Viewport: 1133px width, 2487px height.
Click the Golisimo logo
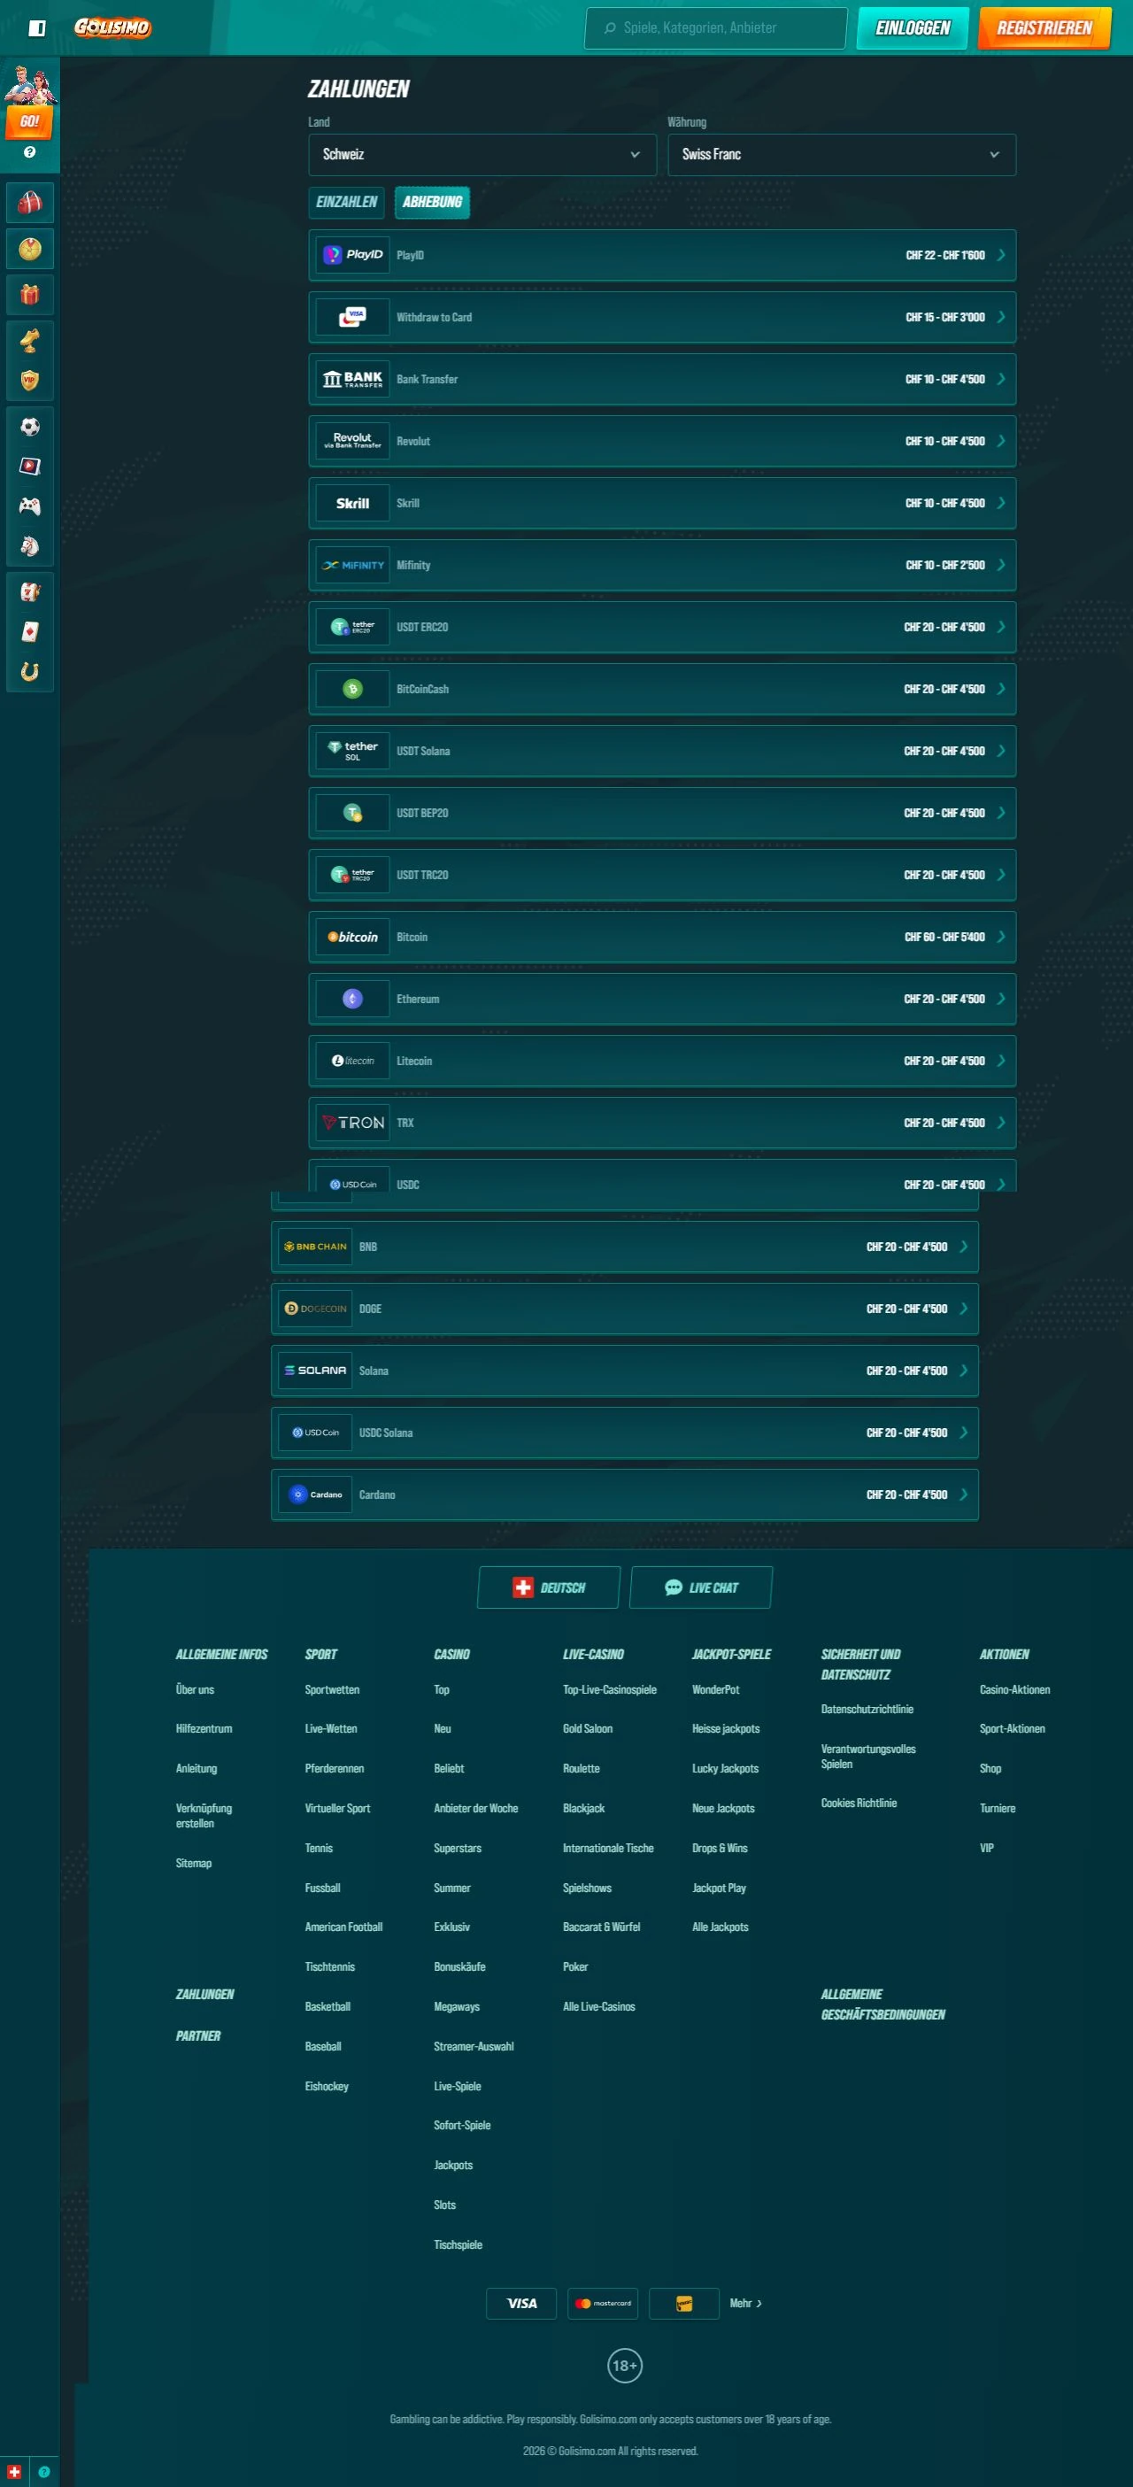coord(113,27)
